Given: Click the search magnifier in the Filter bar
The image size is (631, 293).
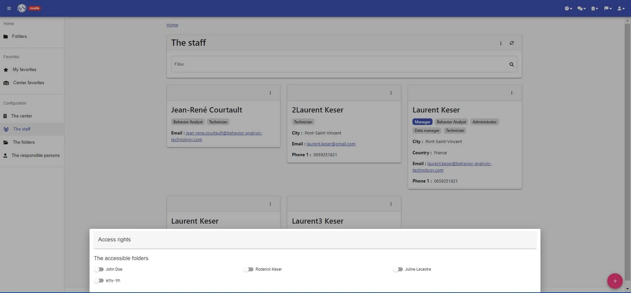Looking at the screenshot, I should [512, 64].
